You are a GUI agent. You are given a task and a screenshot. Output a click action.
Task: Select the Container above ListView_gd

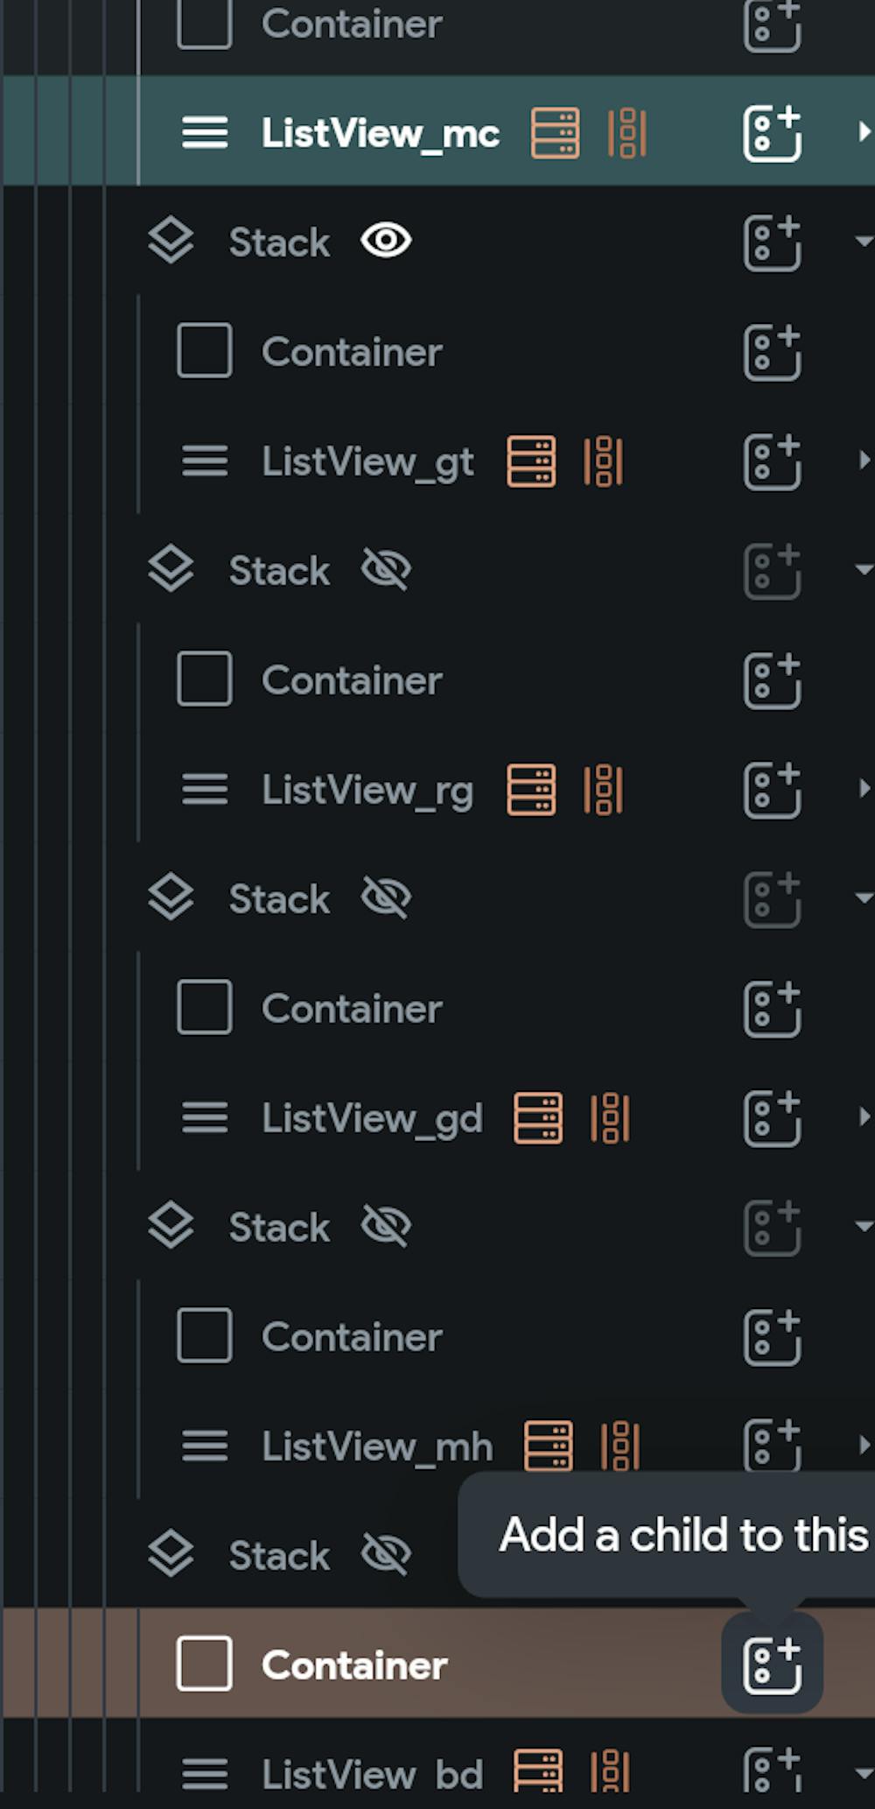(351, 1009)
